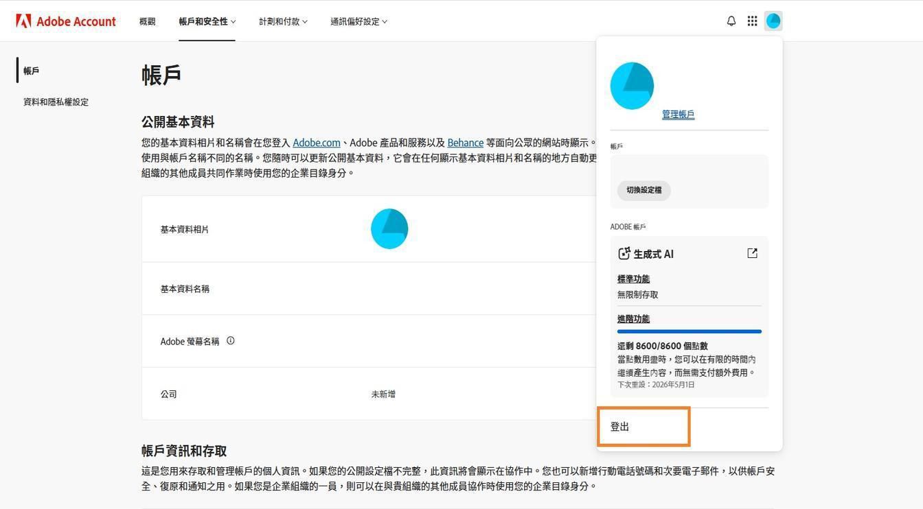Screen dimensions: 923x509
Task: Select 資料和隱私權設定 in the sidebar
Action: point(56,102)
